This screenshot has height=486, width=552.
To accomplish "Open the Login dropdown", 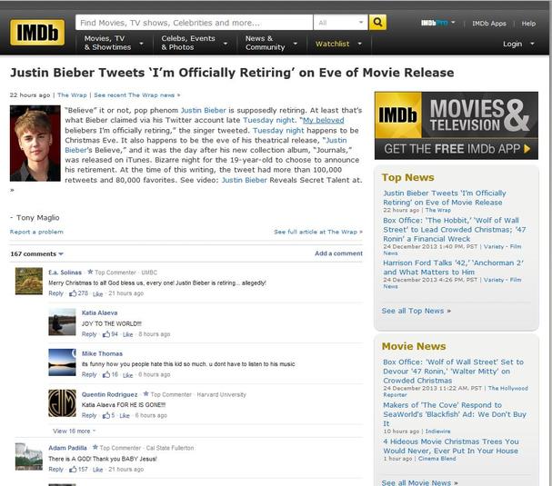I will point(518,44).
